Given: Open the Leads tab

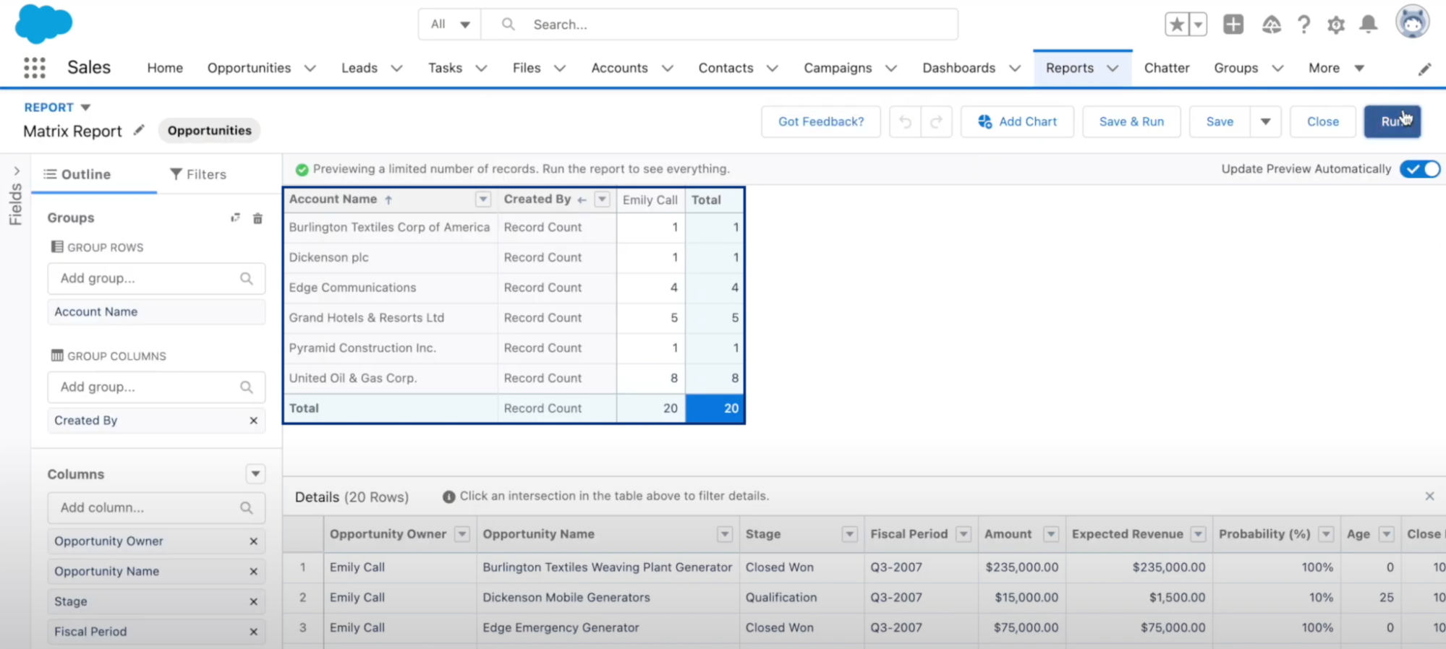Looking at the screenshot, I should [x=360, y=69].
